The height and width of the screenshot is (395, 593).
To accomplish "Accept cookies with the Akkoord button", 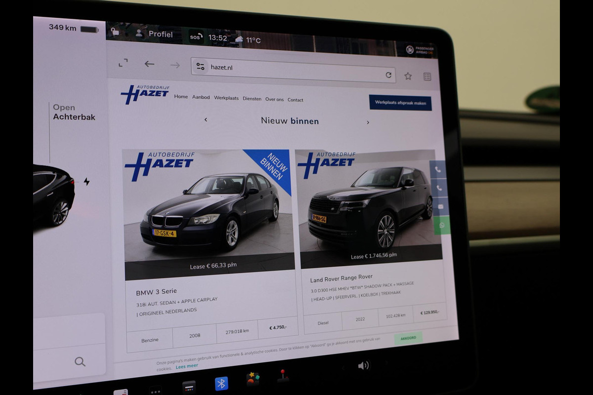I will [408, 338].
